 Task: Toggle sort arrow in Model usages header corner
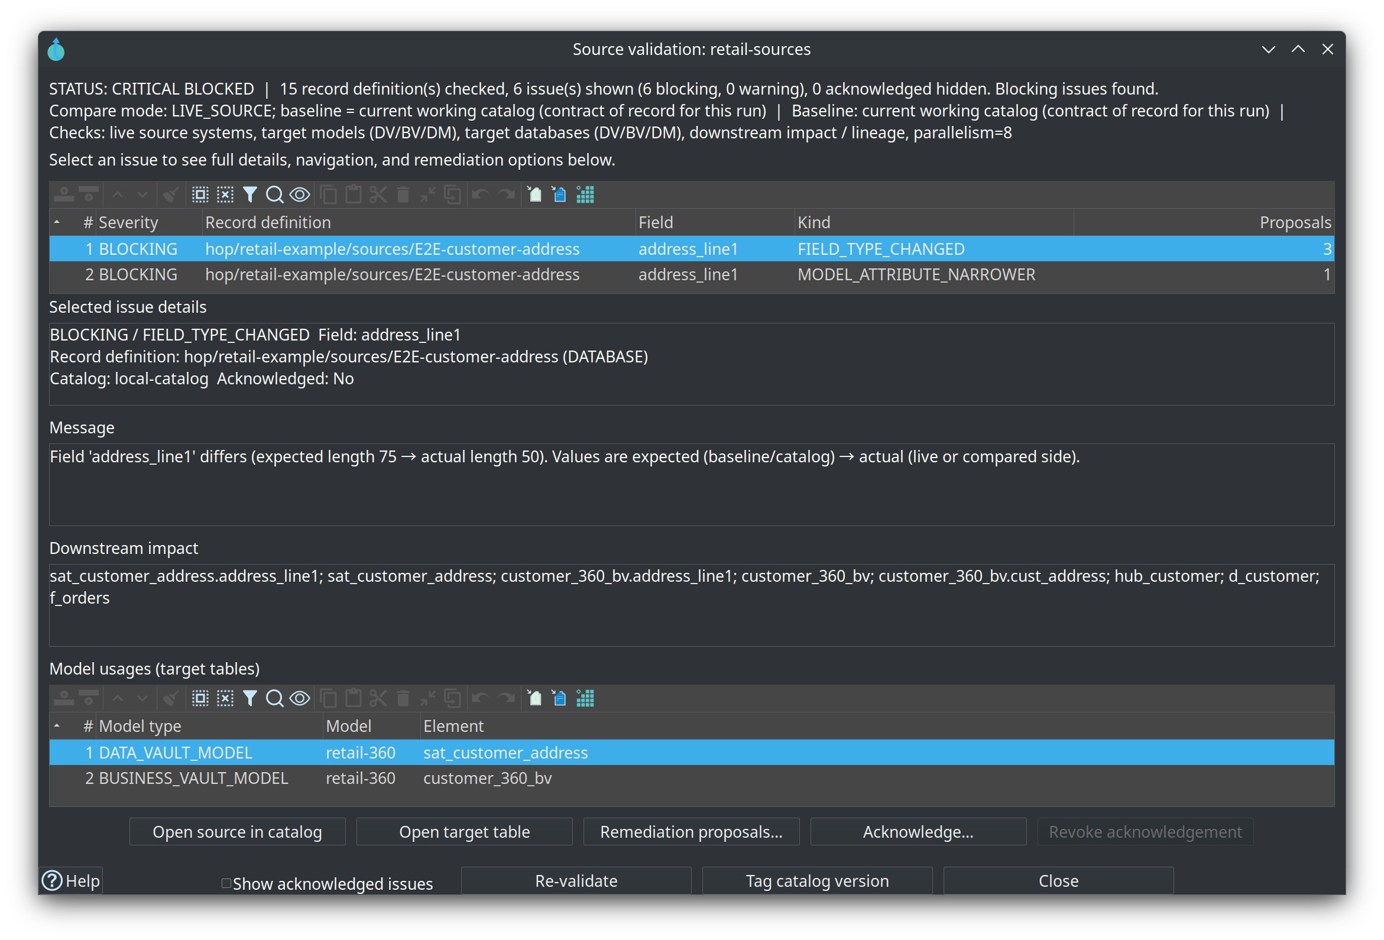point(57,725)
